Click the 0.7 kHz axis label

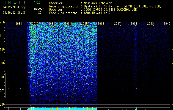coord(2,91)
